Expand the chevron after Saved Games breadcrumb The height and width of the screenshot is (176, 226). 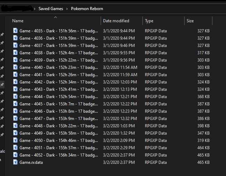[67, 9]
